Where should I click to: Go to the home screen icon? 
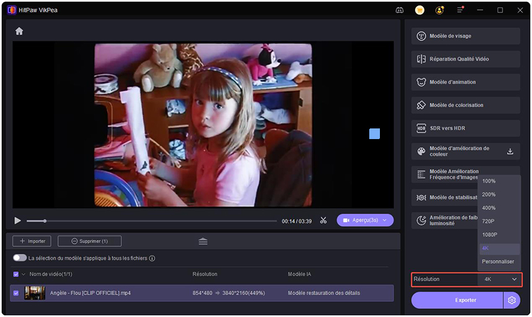[19, 31]
